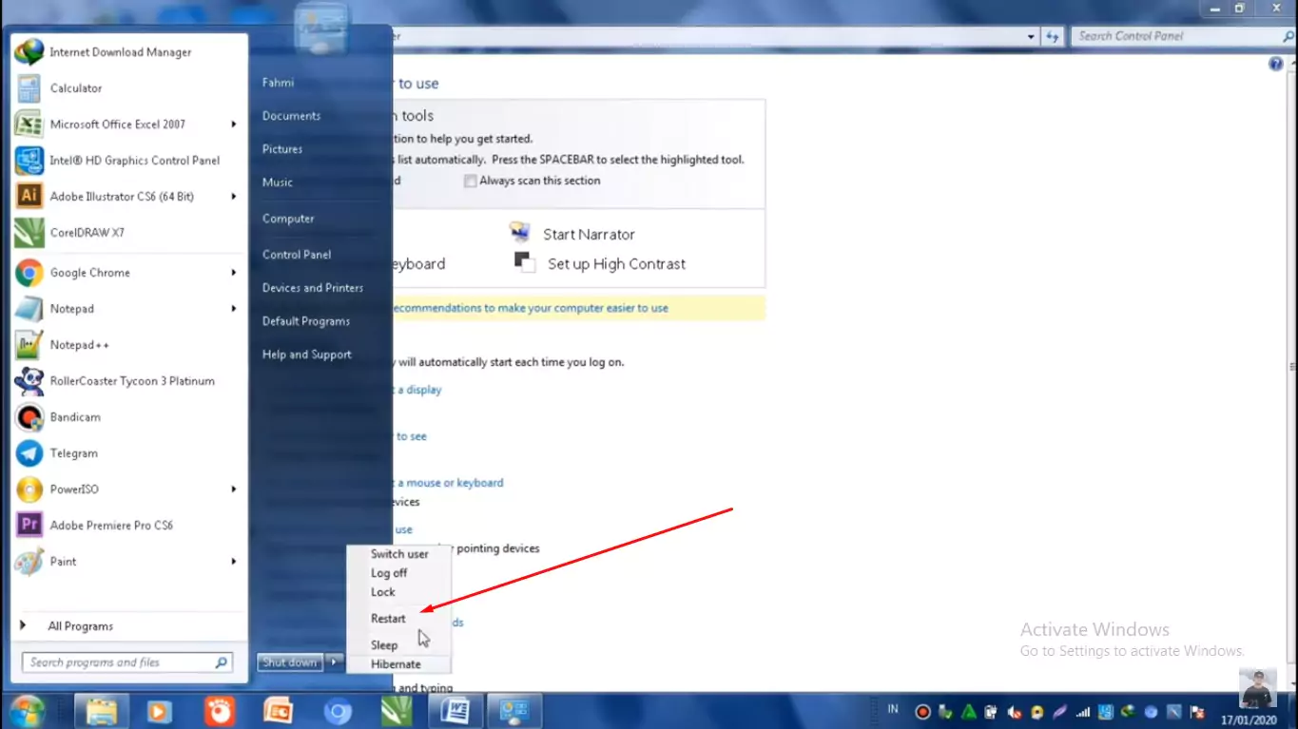Click Search programs and files box
The height and width of the screenshot is (729, 1298).
(127, 662)
